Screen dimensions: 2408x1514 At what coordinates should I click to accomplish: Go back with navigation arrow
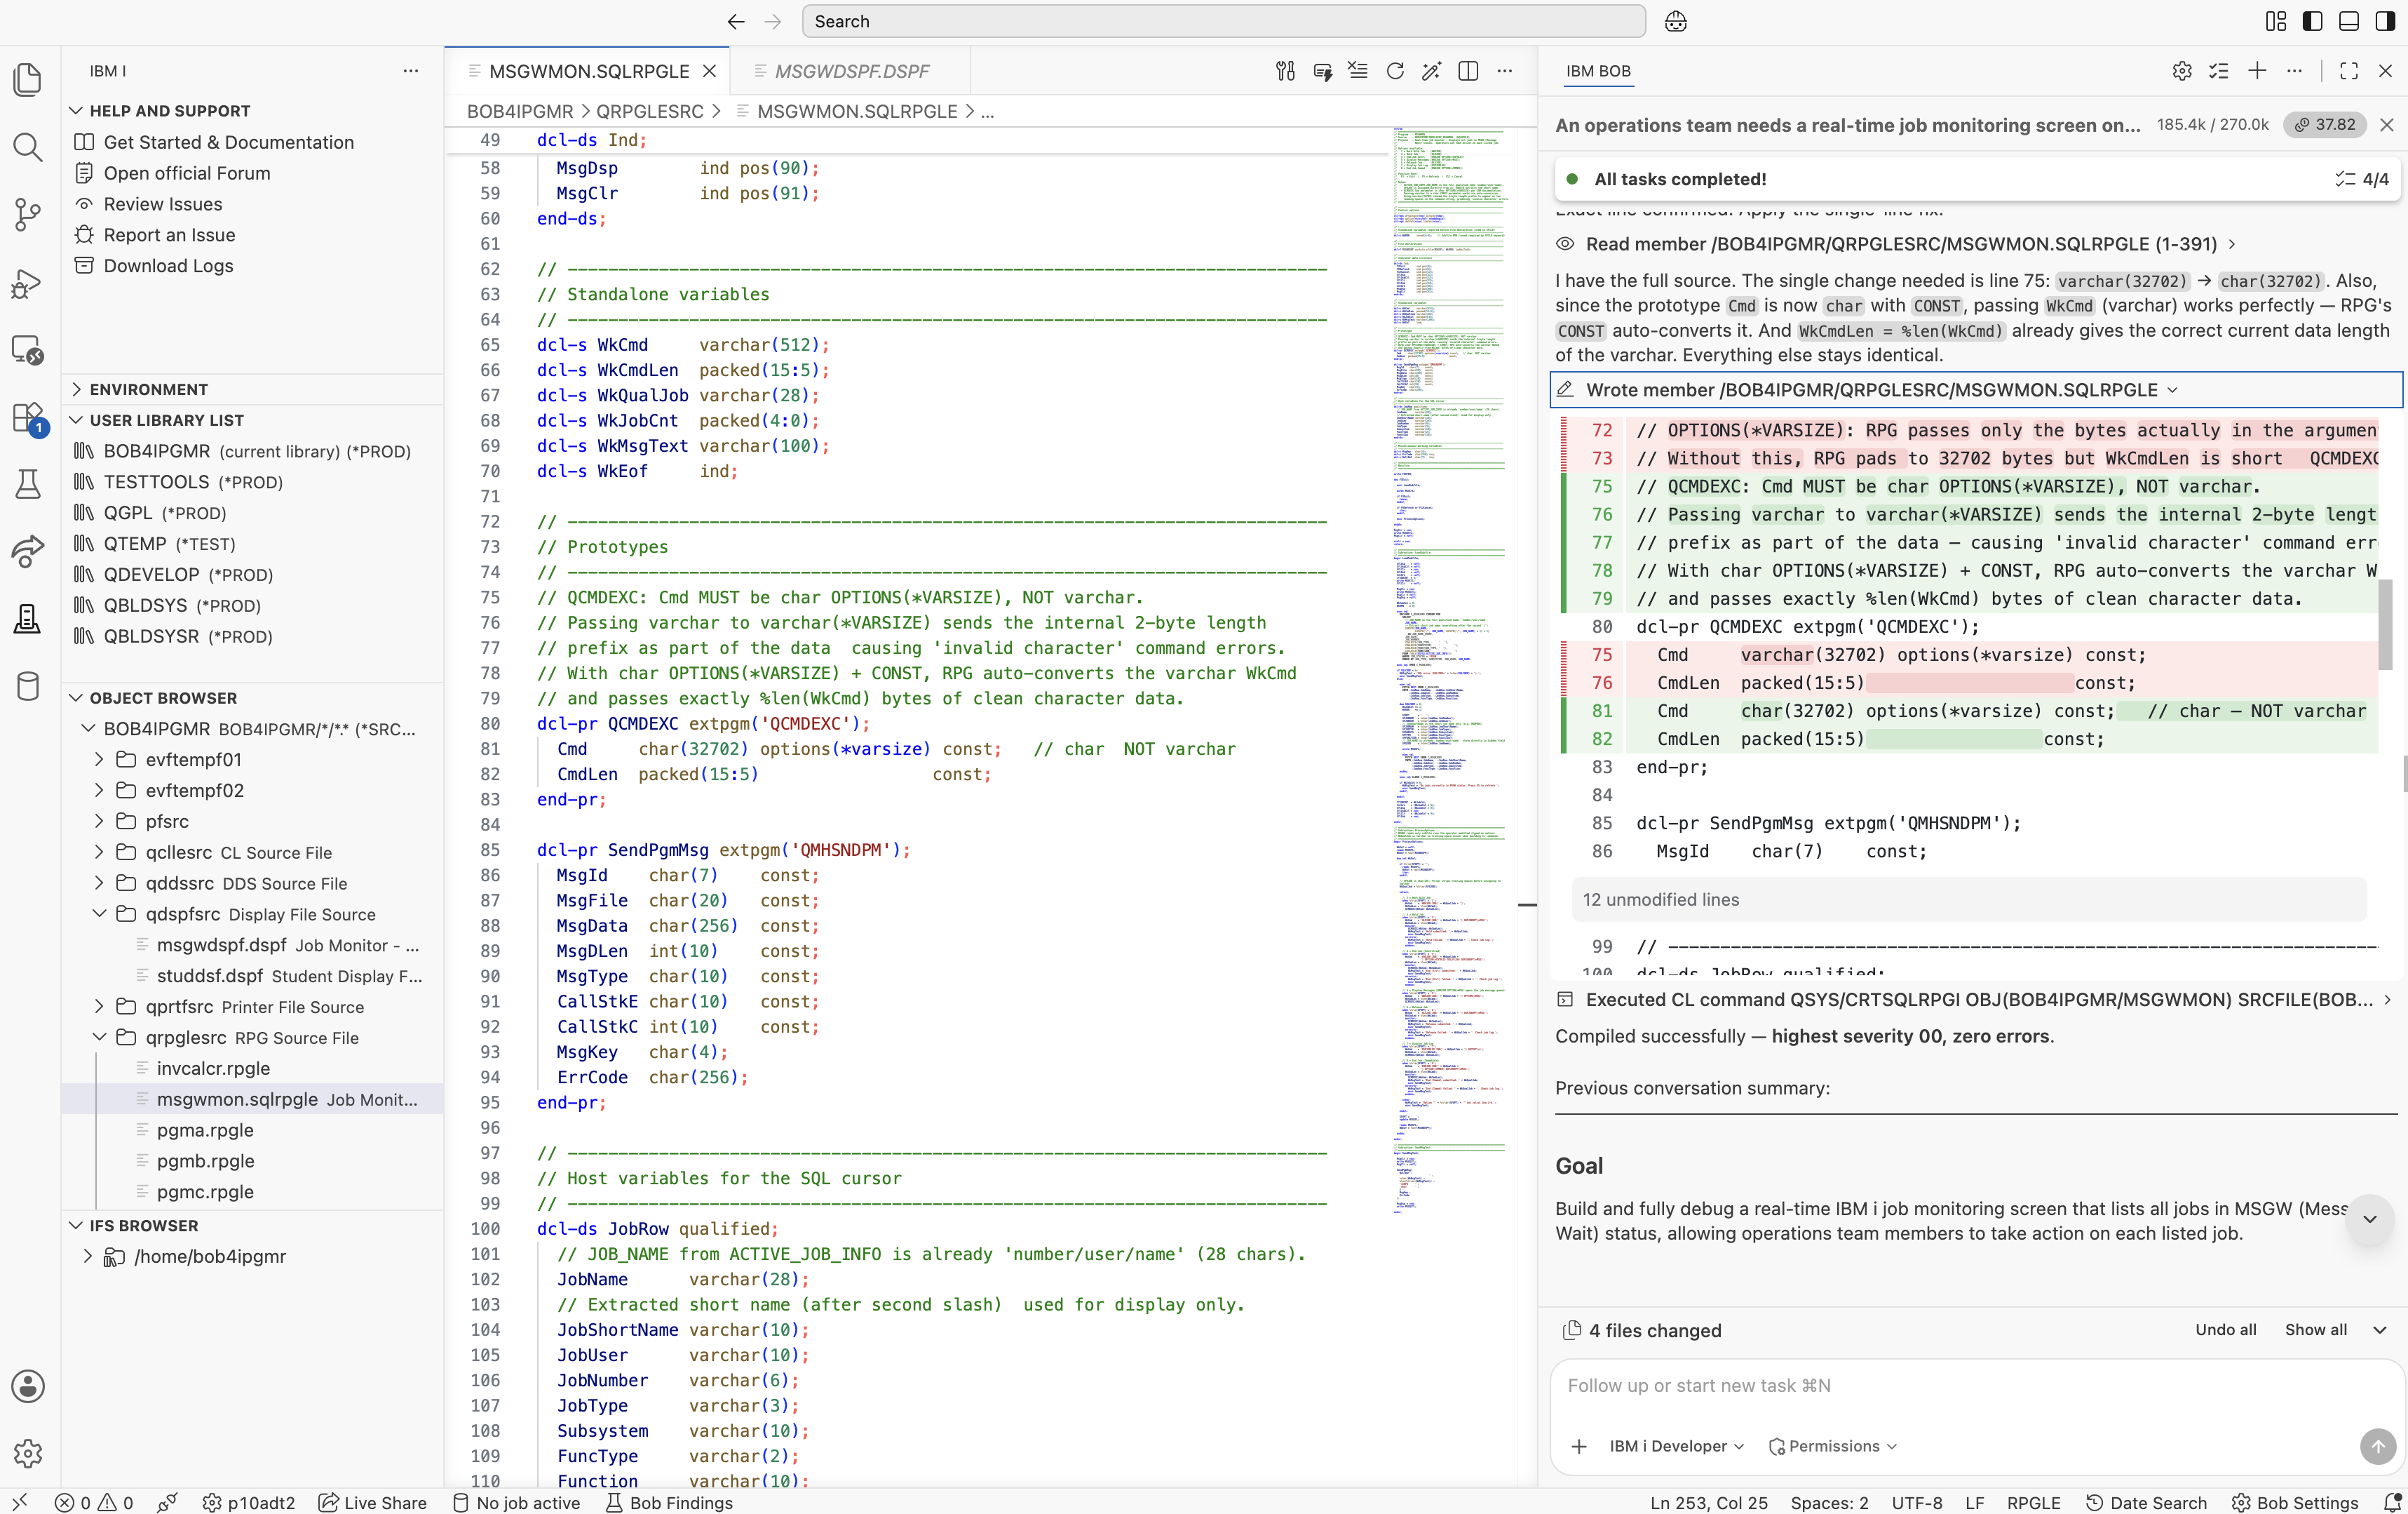736,21
